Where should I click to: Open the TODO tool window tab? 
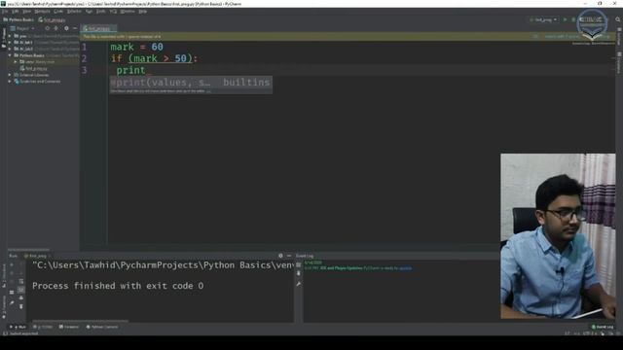(43, 327)
